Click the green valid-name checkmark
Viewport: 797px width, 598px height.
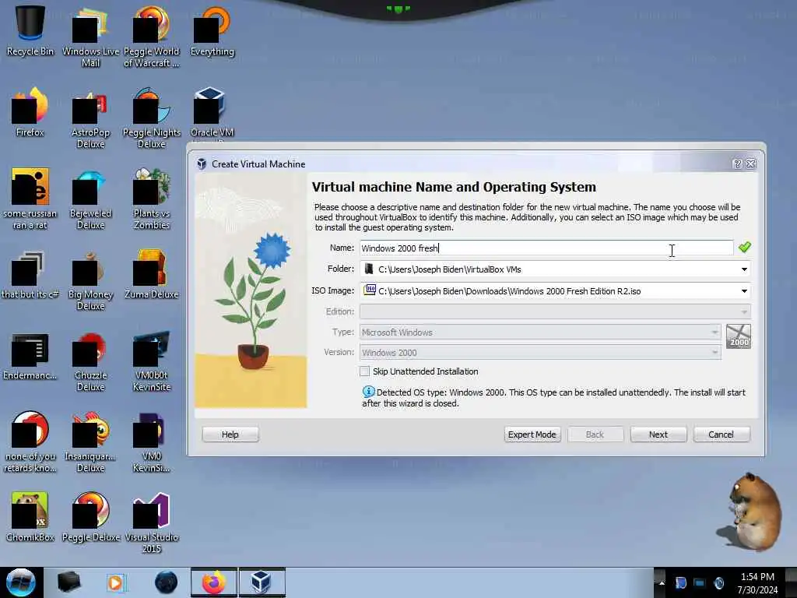click(745, 247)
